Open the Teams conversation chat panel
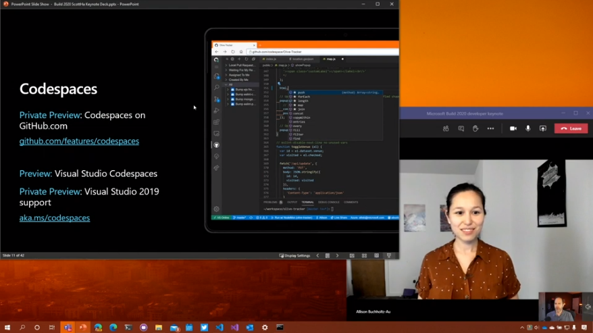Viewport: 593px width, 333px height. [461, 128]
